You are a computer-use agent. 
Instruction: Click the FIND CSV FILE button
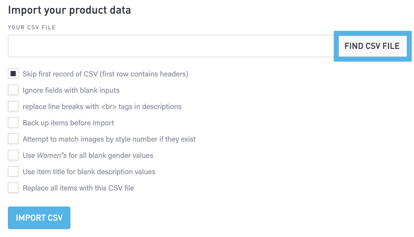[372, 46]
